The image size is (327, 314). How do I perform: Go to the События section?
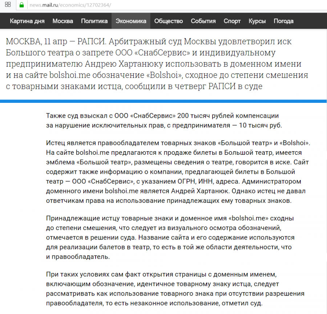point(203,21)
